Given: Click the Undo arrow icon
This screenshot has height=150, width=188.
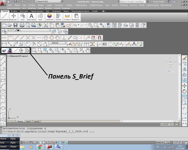Looking at the screenshot, I should click(75, 25).
